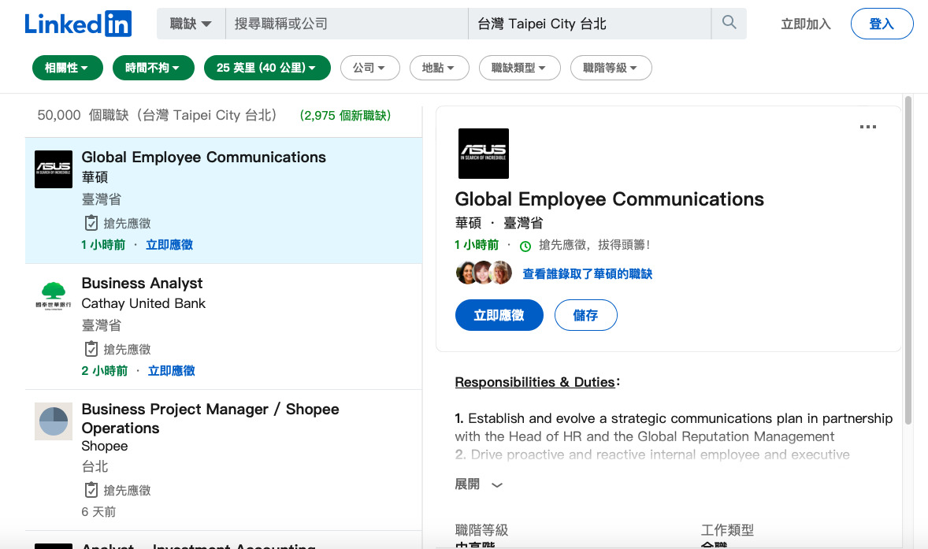Click 儲存 to save the job
This screenshot has width=928, height=549.
586,315
